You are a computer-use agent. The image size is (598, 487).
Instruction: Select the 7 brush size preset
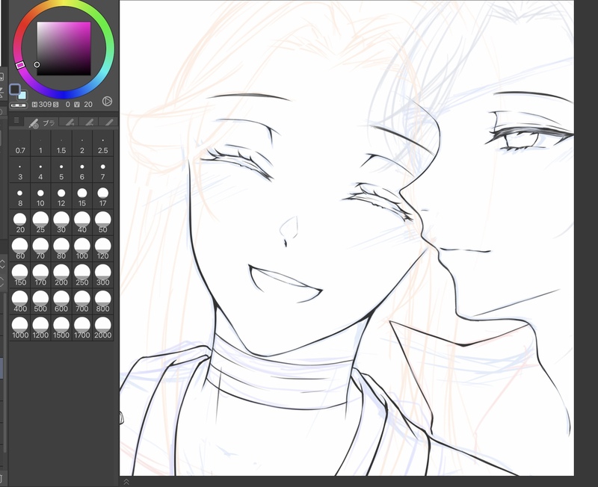[102, 170]
